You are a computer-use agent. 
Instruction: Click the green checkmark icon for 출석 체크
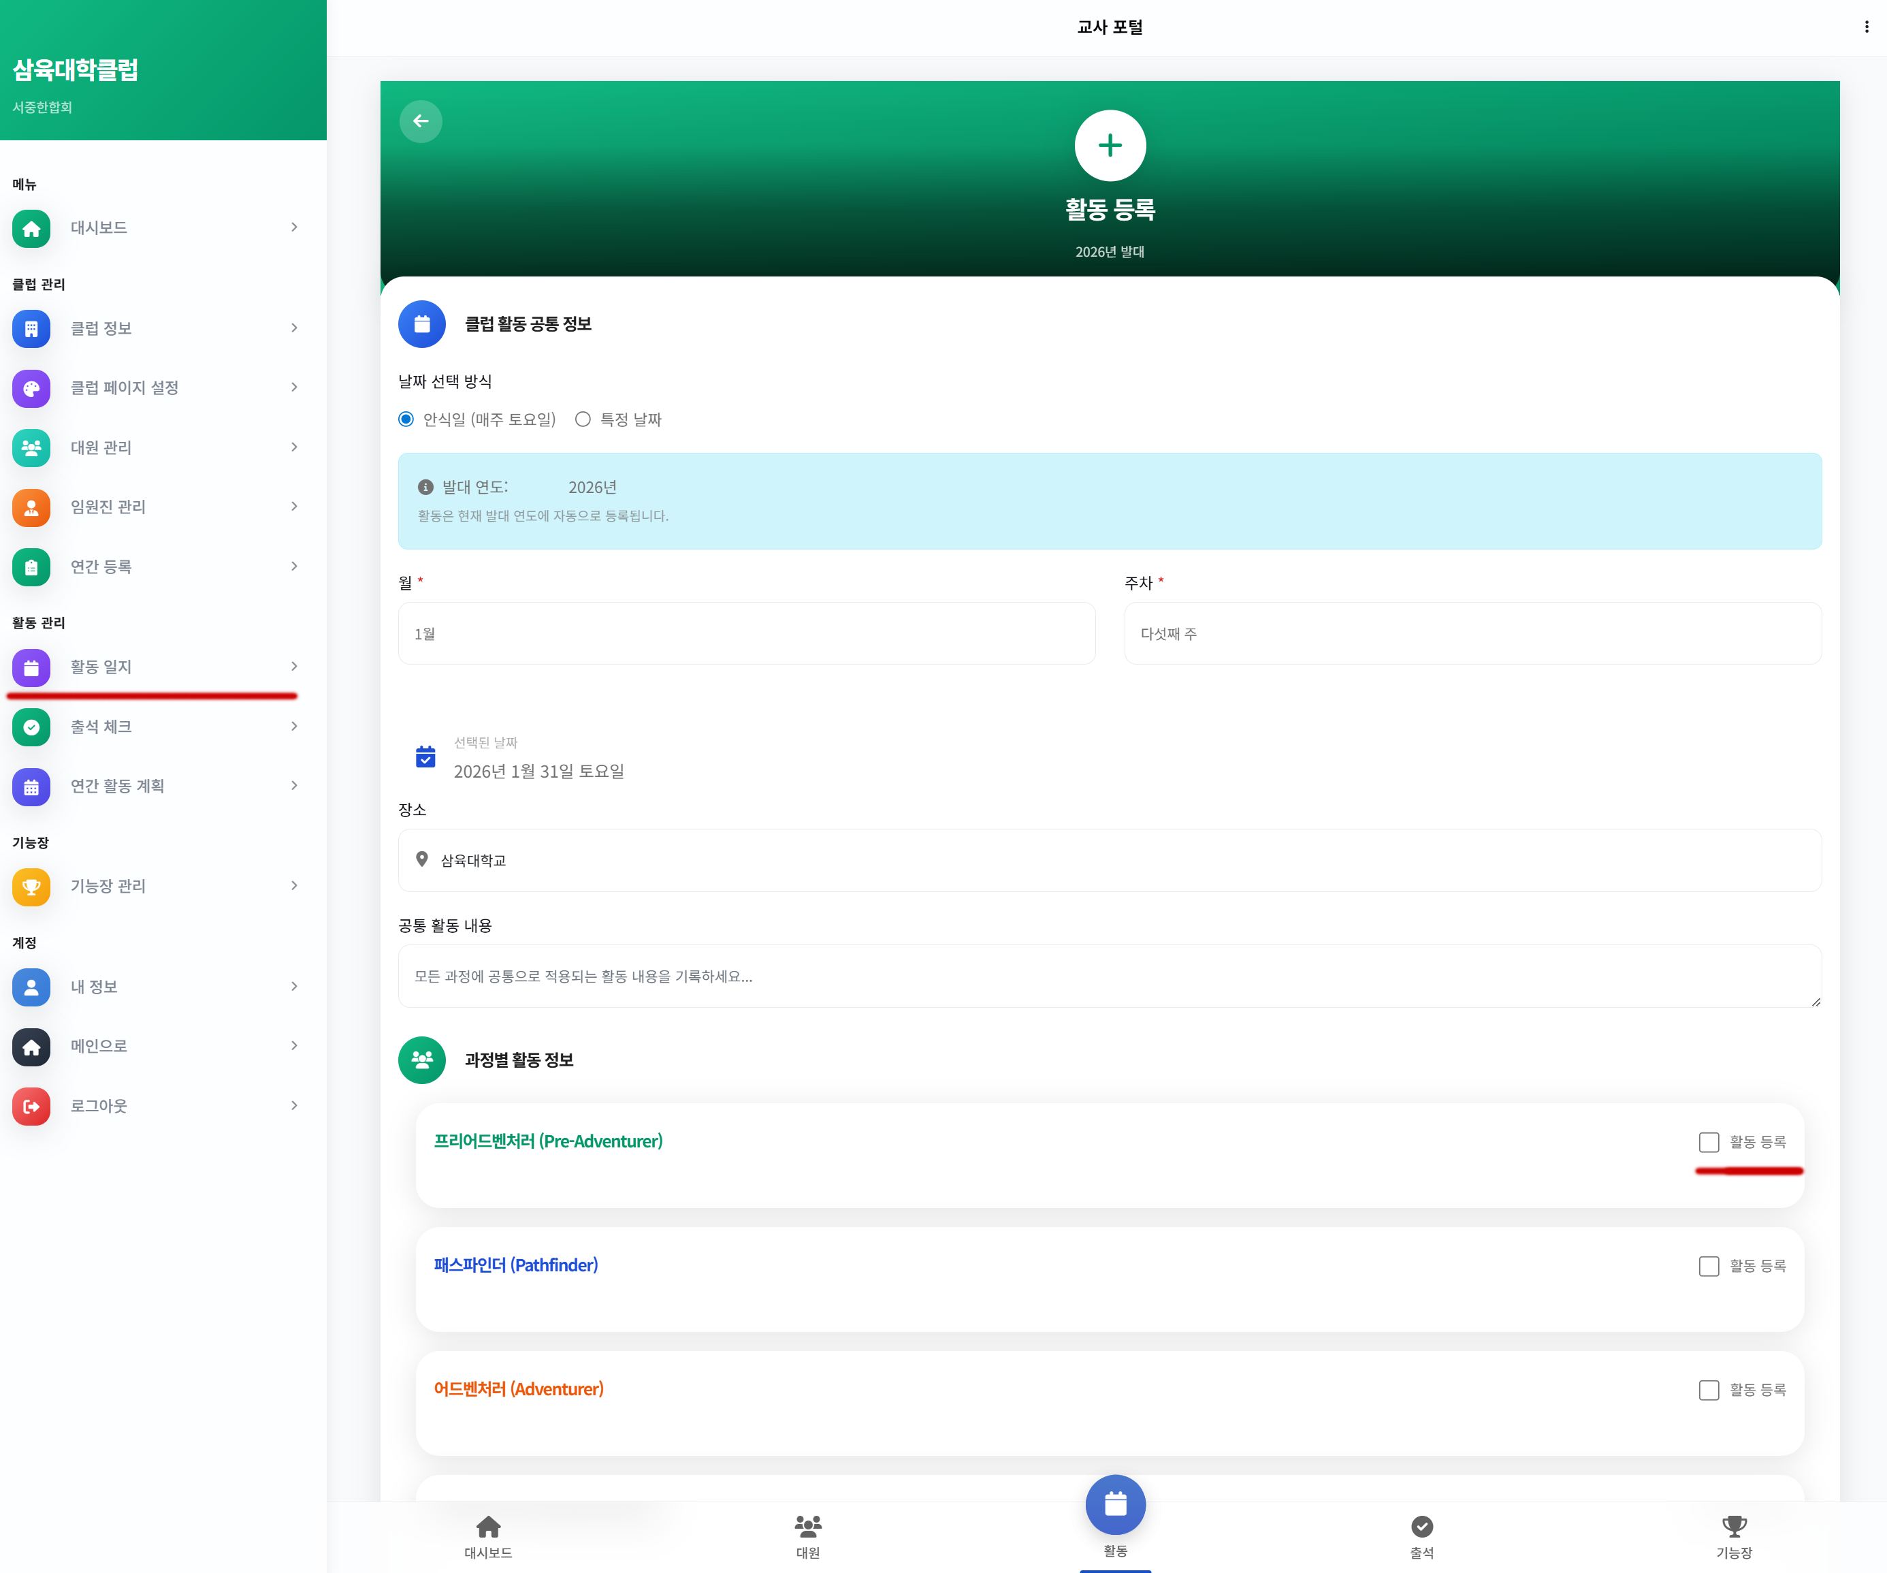[31, 727]
